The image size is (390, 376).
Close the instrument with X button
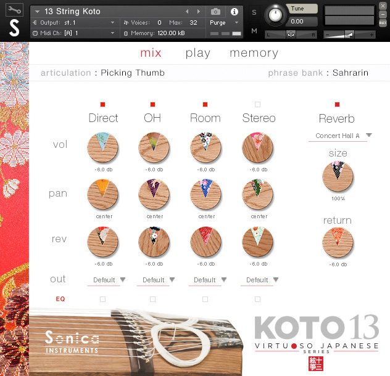coord(383,6)
